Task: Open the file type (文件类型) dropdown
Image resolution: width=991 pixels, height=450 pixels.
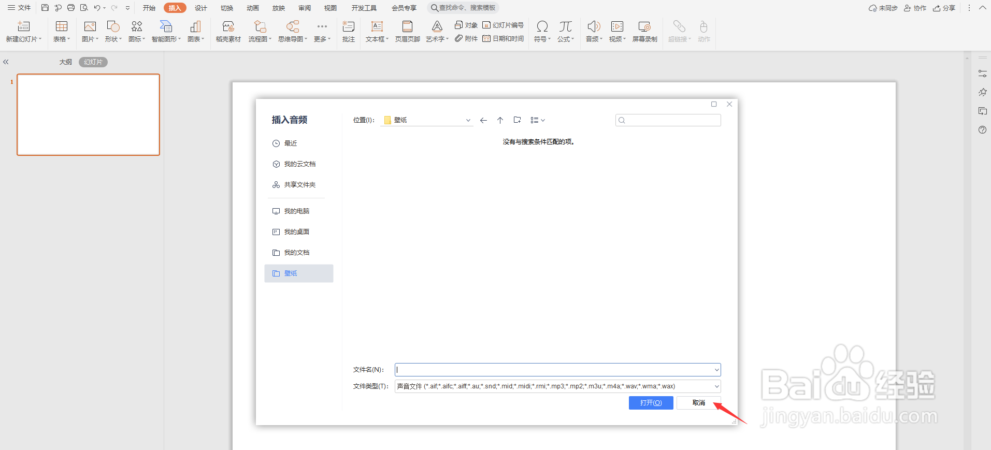Action: pos(717,386)
